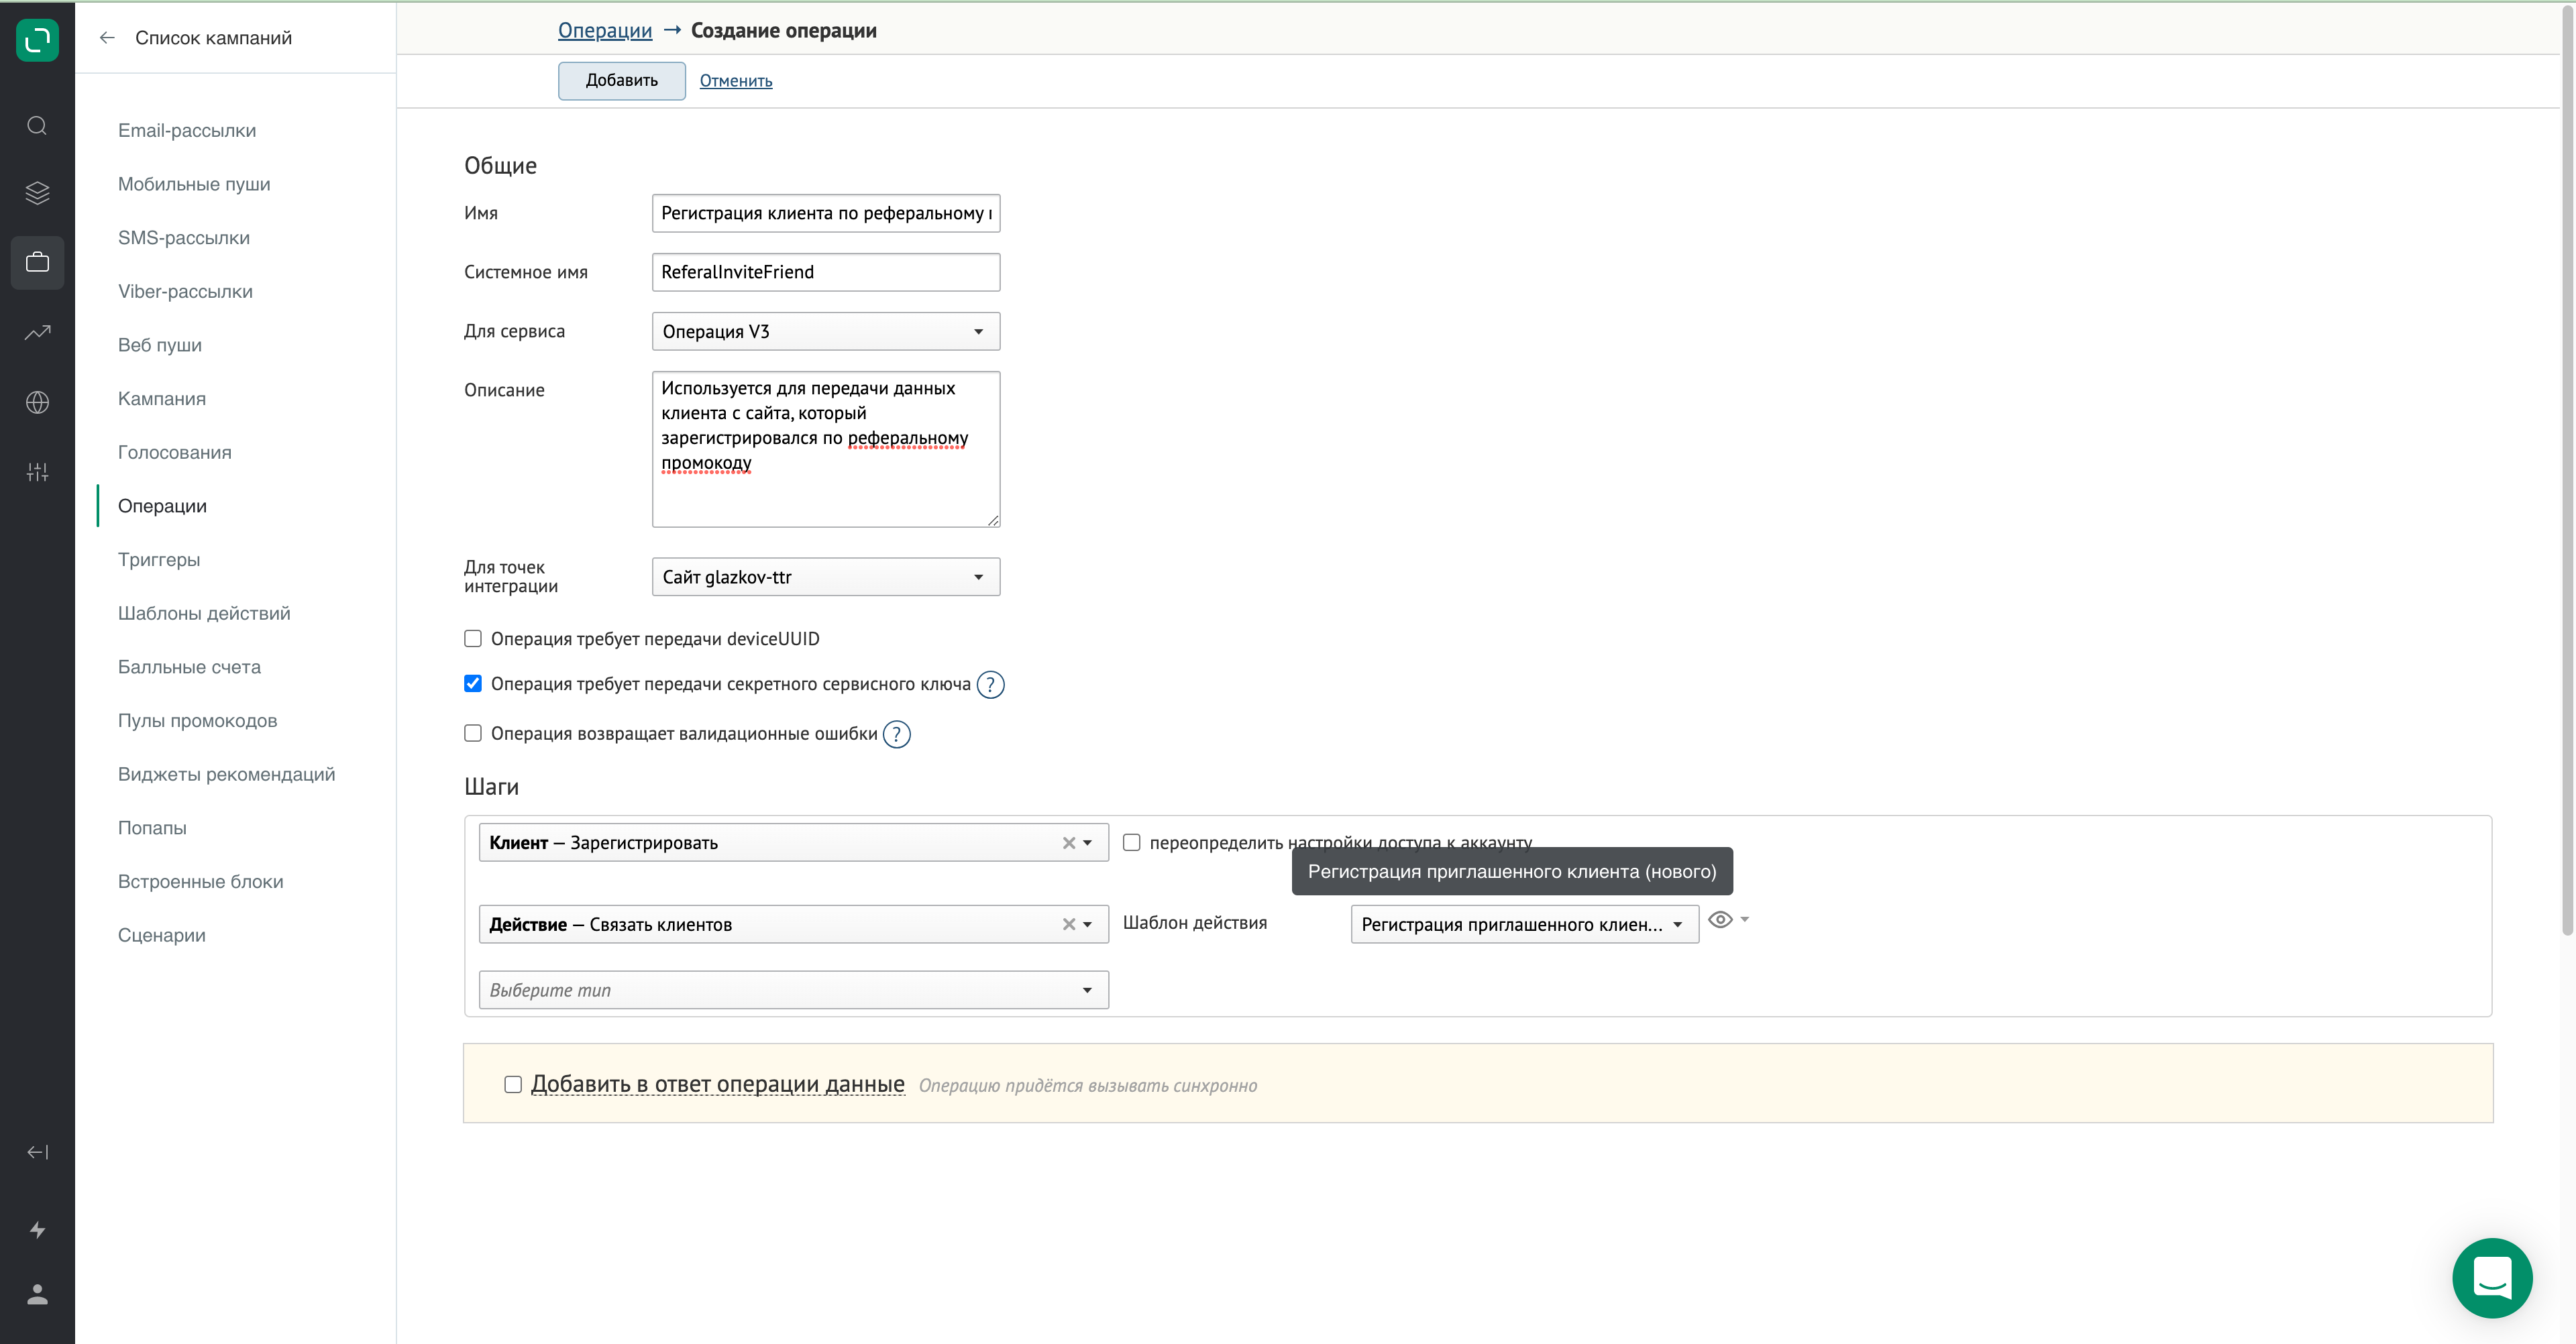The height and width of the screenshot is (1344, 2576).
Task: Open the layers stack sidebar icon
Action: pos(37,193)
